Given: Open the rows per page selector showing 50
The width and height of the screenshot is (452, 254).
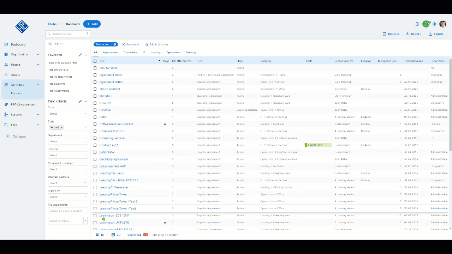Looking at the screenshot, I should (116, 235).
